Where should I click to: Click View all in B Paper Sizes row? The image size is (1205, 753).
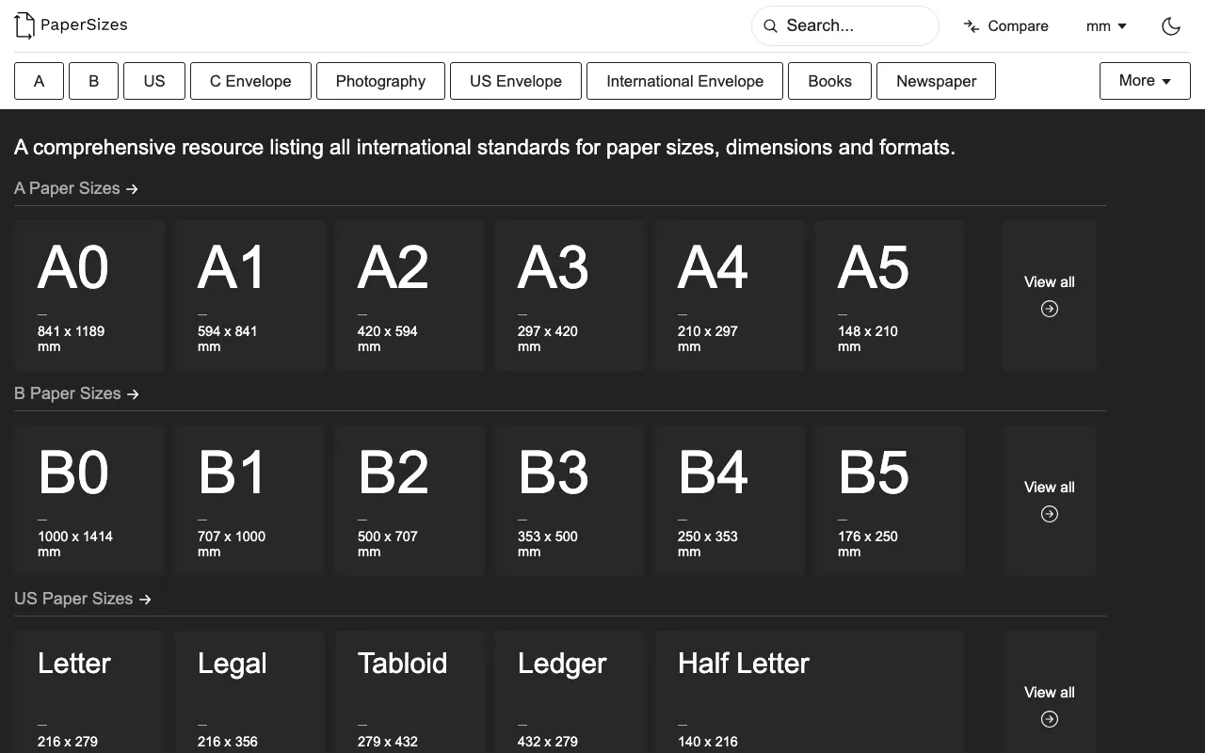pyautogui.click(x=1050, y=501)
